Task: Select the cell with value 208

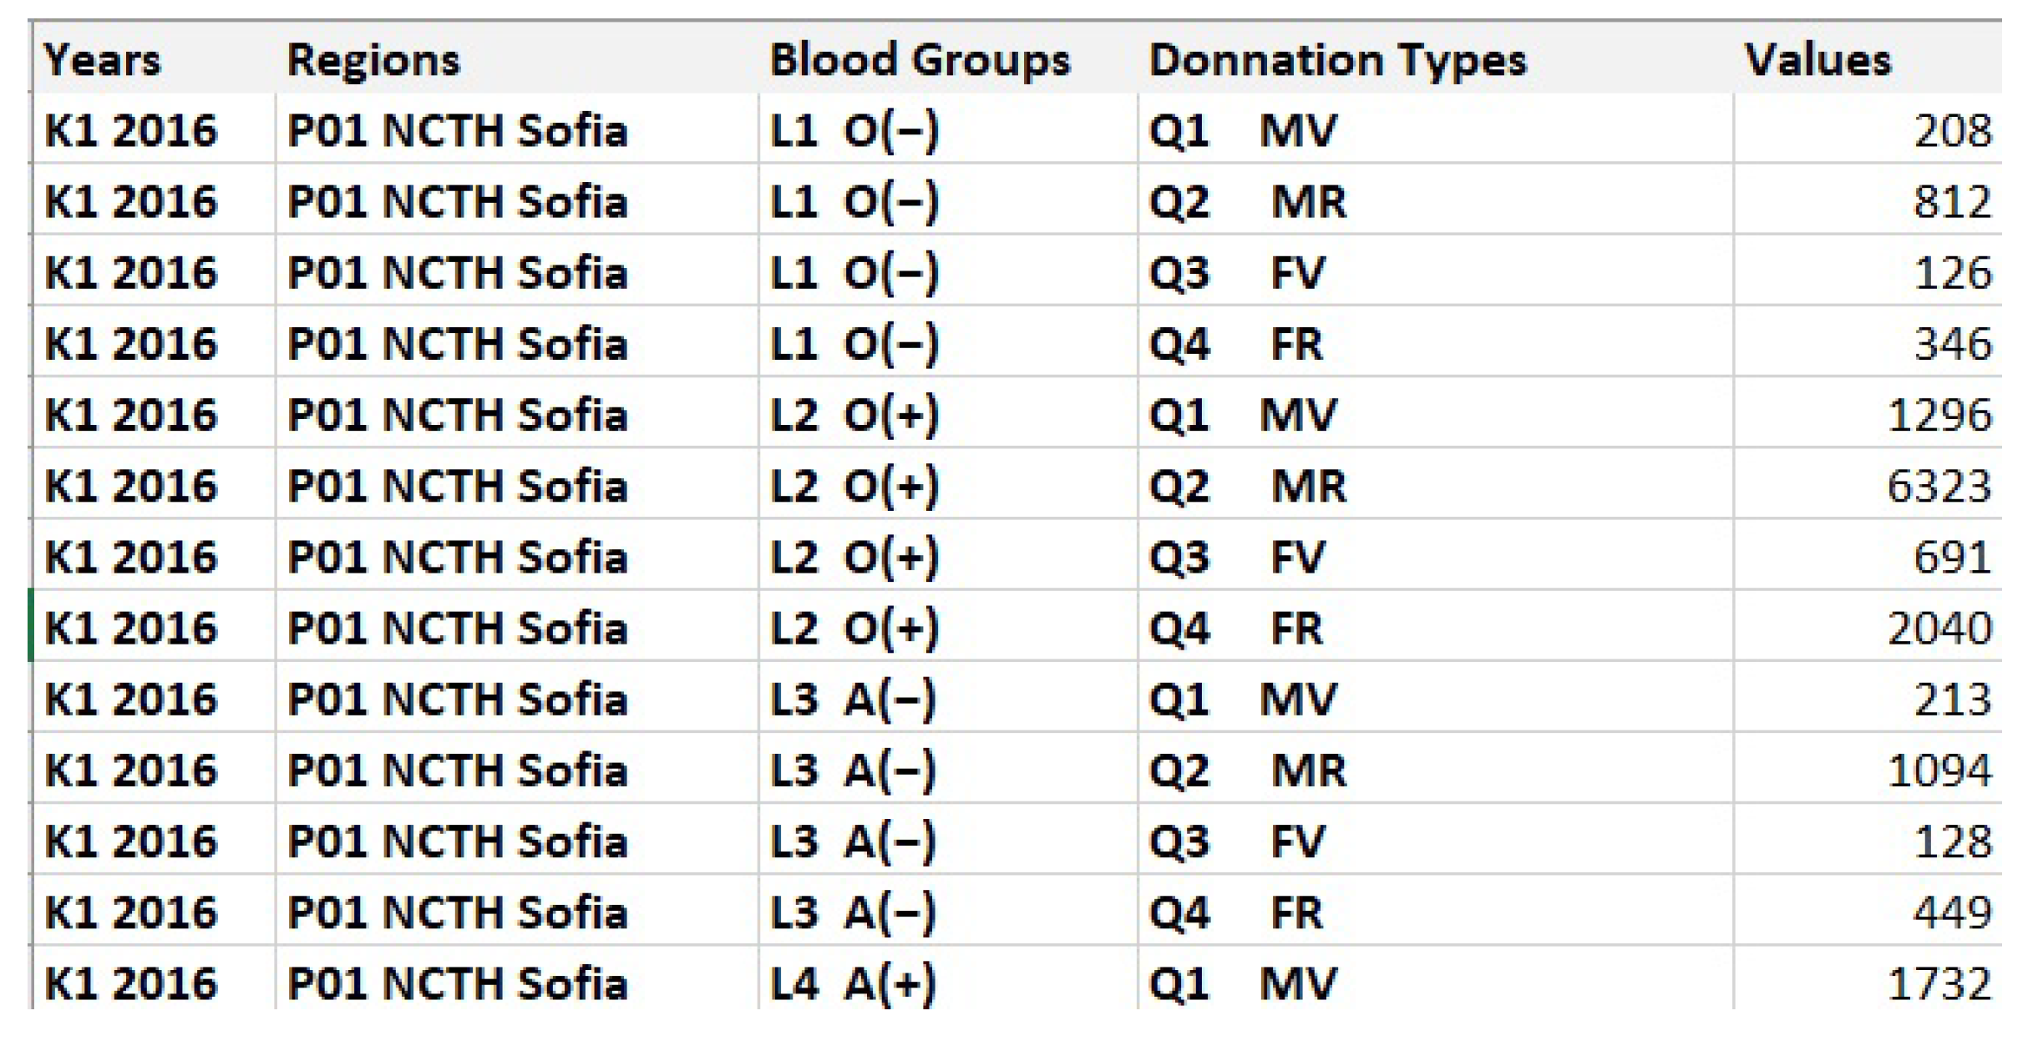Action: point(1952,131)
